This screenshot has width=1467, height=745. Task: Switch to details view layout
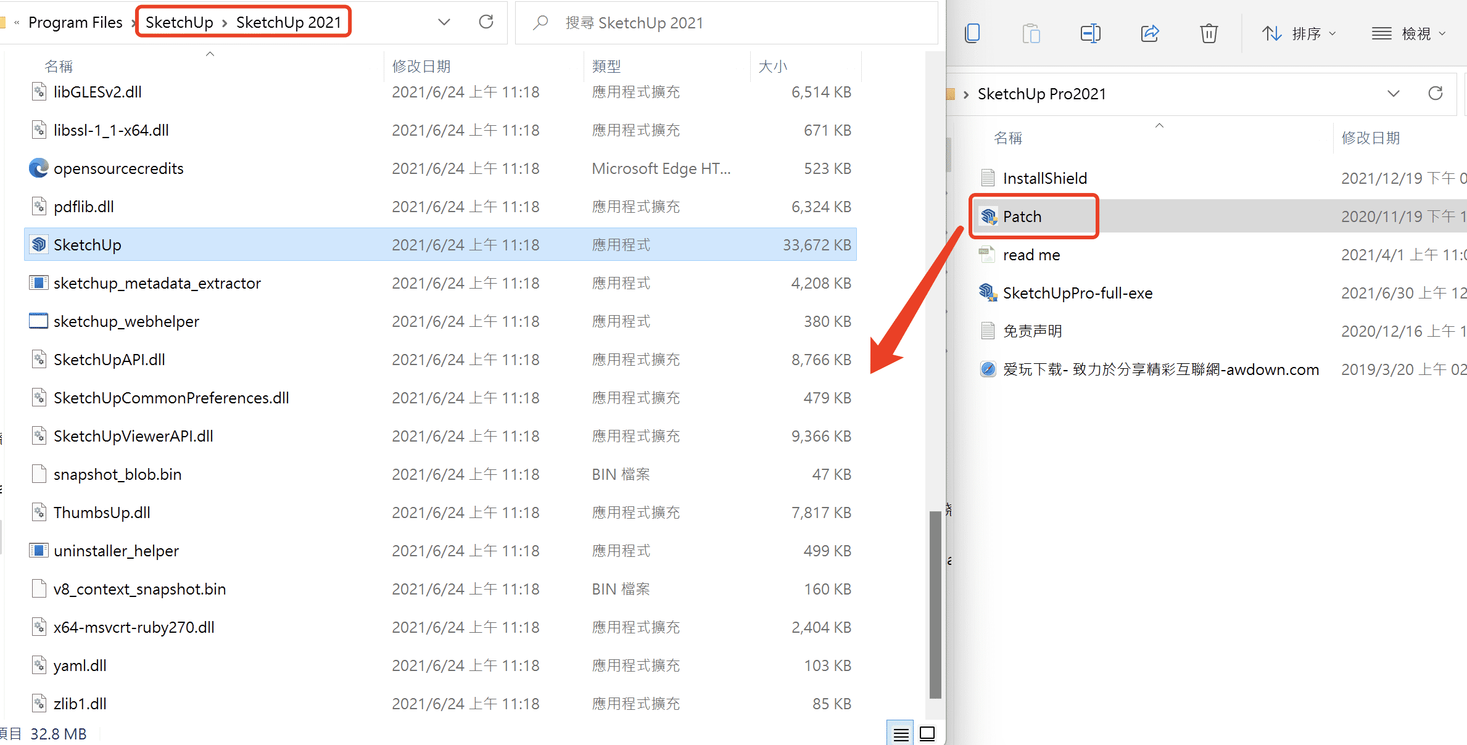tap(901, 734)
